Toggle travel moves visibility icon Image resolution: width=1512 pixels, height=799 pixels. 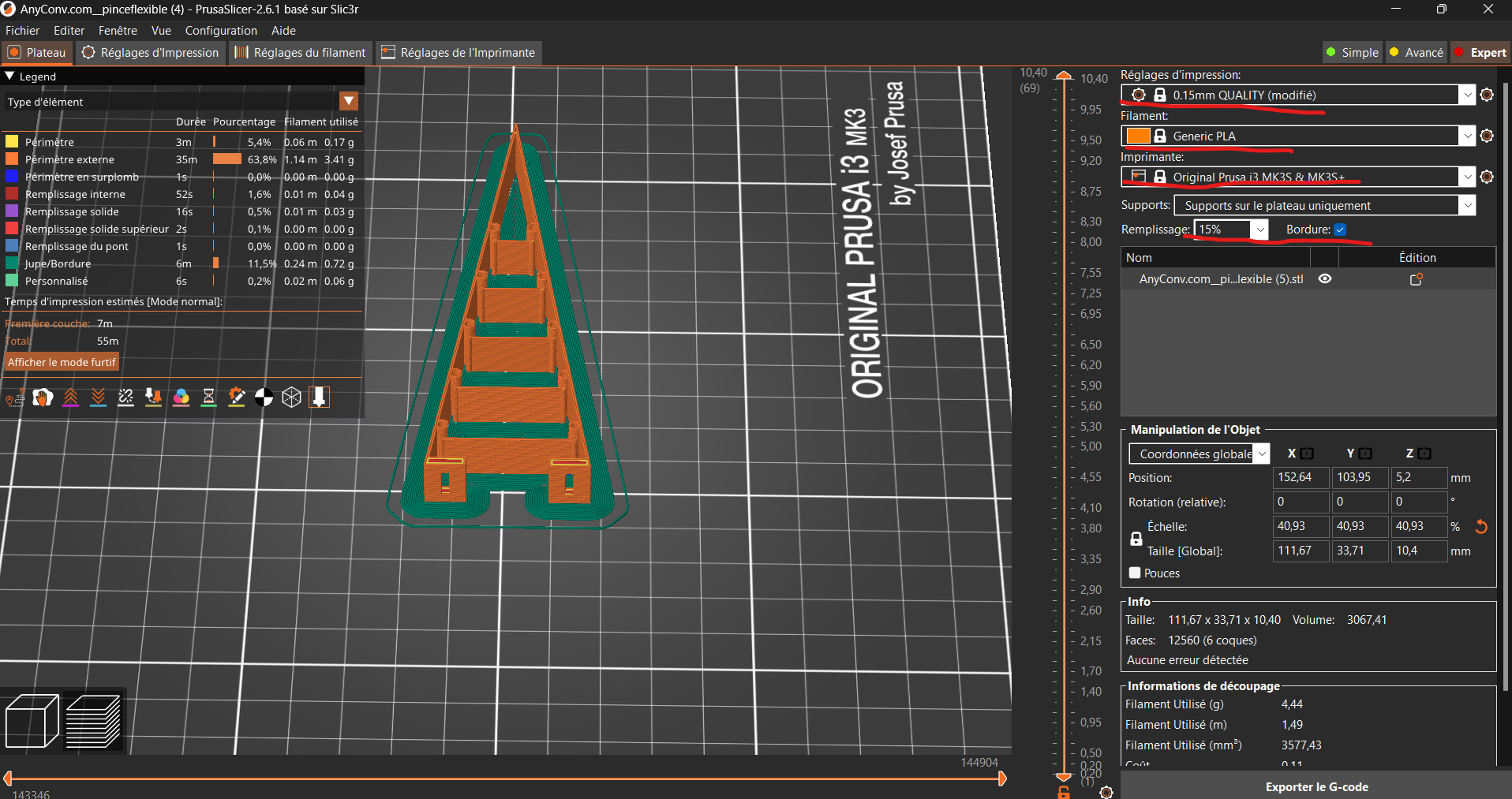tap(15, 398)
